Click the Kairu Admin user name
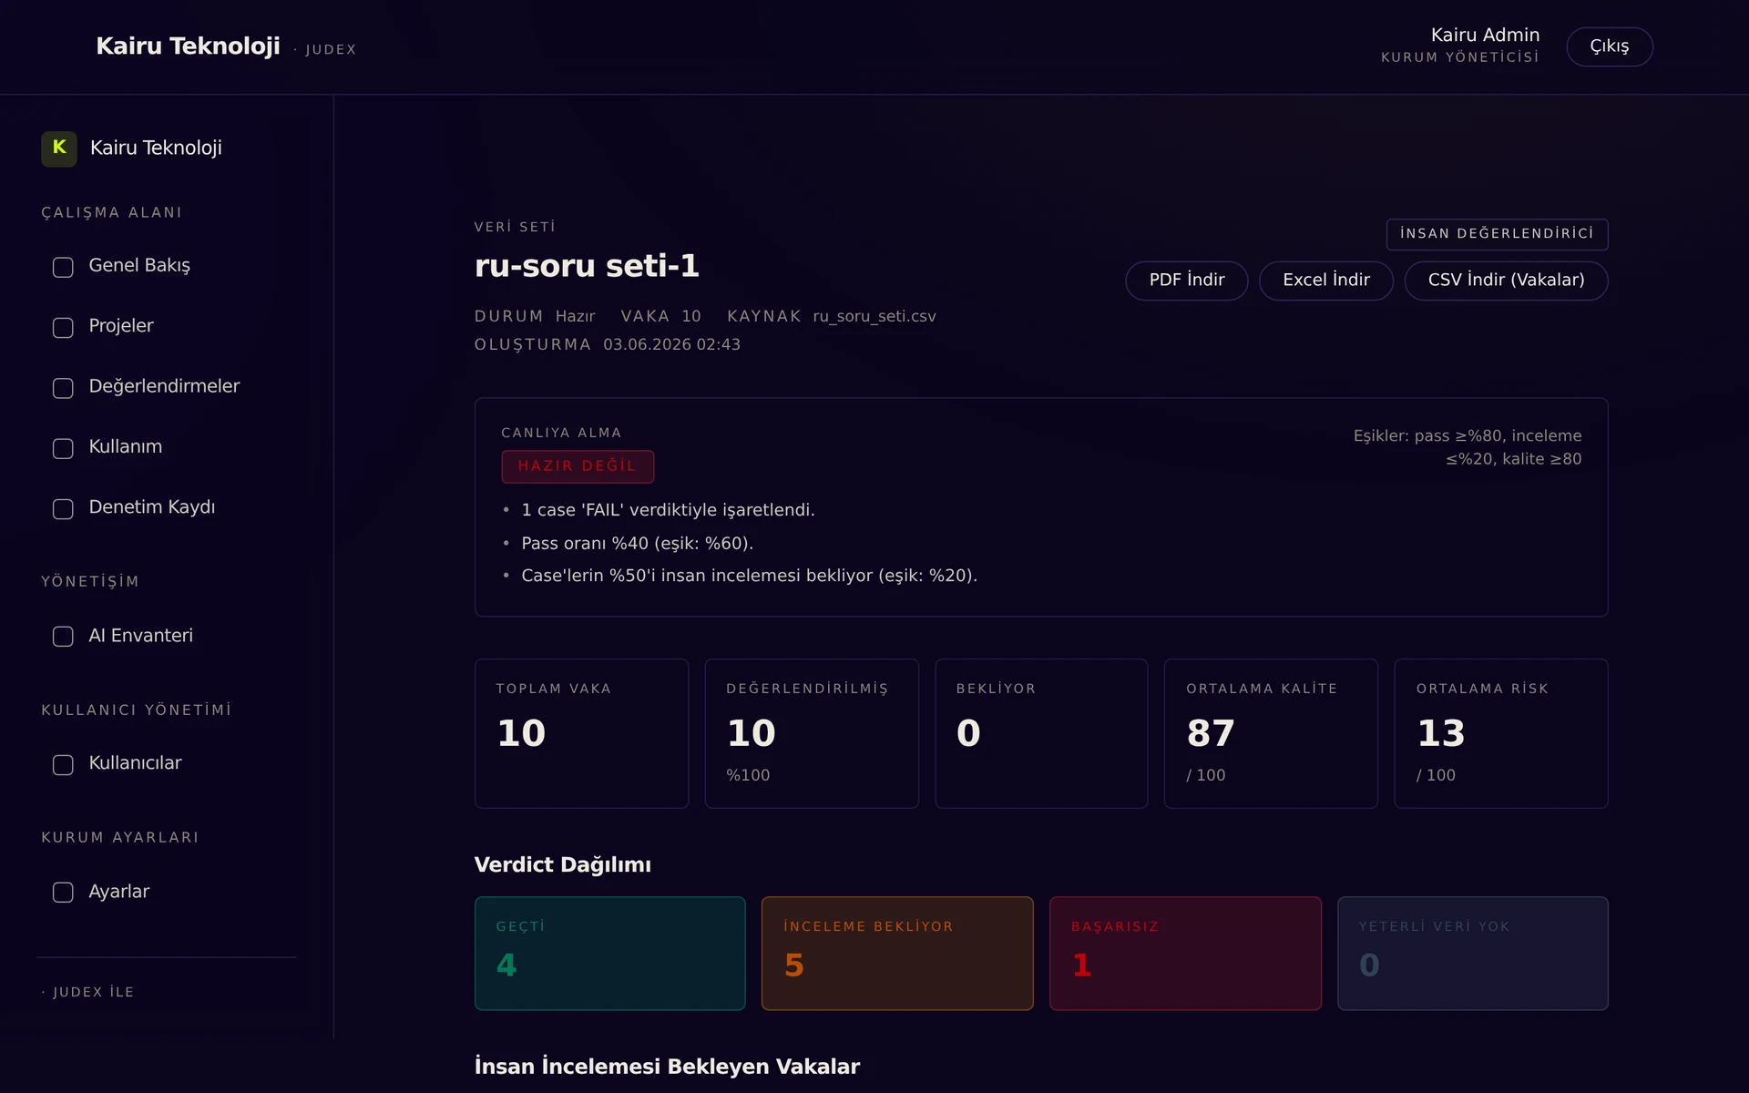Image resolution: width=1749 pixels, height=1093 pixels. tap(1485, 36)
